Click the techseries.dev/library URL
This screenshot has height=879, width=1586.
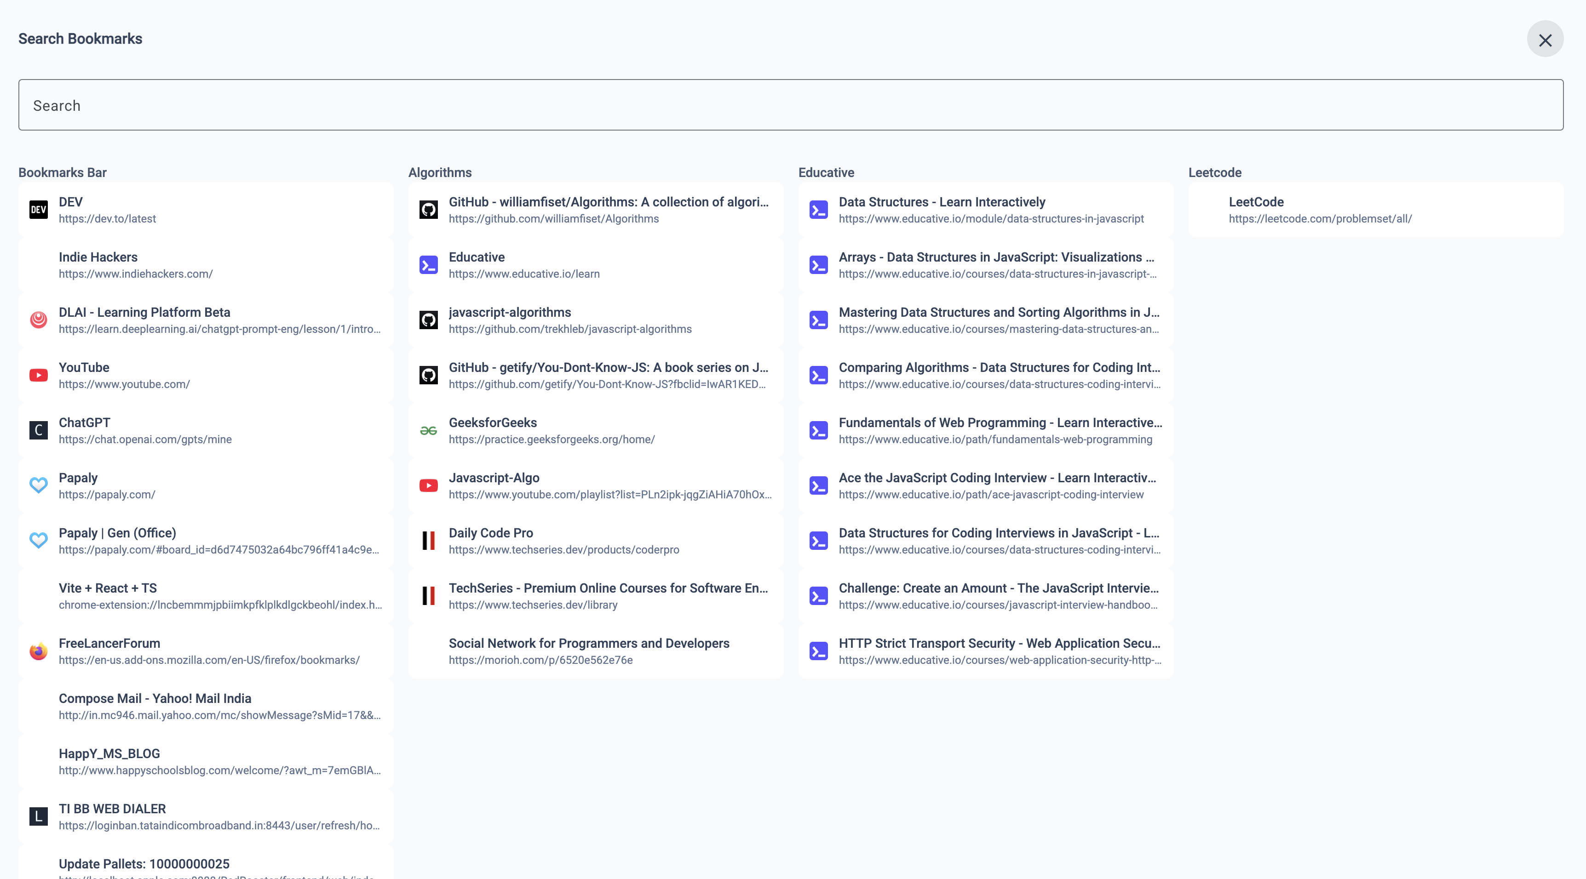click(533, 605)
